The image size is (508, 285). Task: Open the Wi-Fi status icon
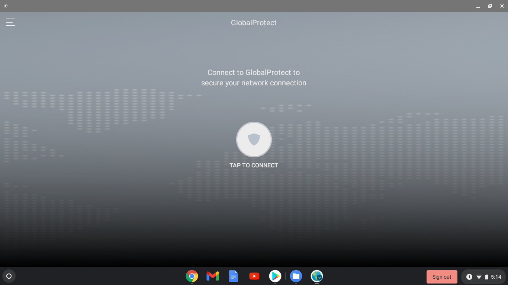click(479, 277)
